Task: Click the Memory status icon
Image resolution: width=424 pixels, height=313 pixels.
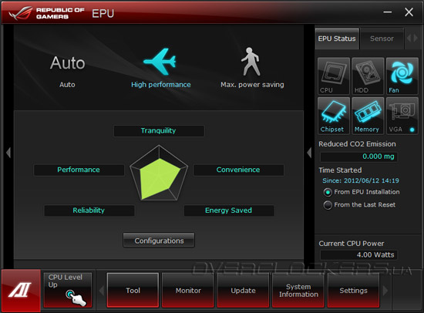Action: click(368, 116)
